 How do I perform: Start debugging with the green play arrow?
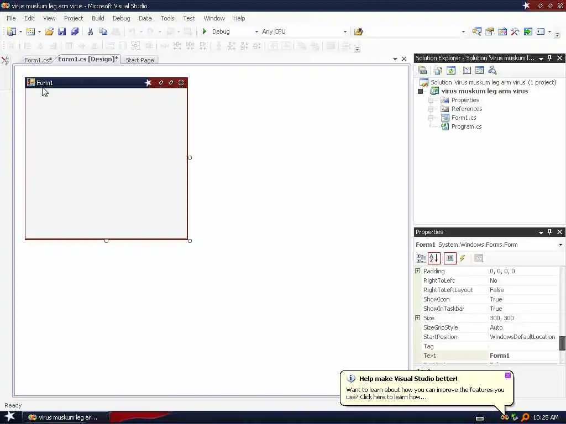click(x=205, y=31)
